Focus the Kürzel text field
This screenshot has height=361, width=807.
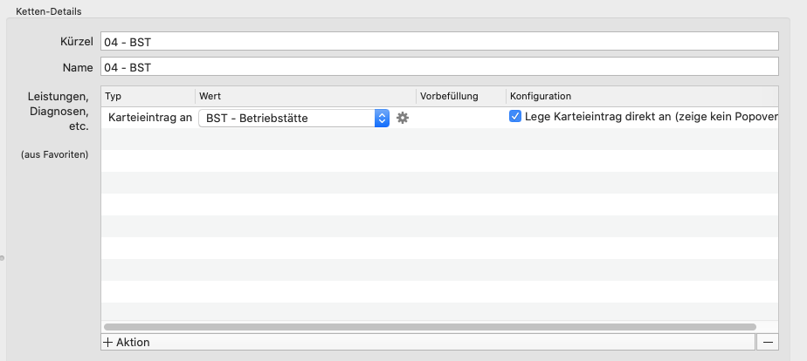point(439,41)
